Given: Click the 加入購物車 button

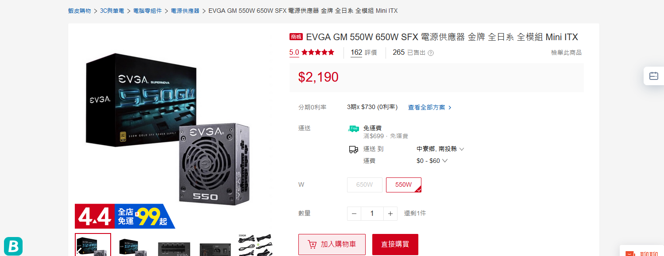Looking at the screenshot, I should click(x=332, y=245).
